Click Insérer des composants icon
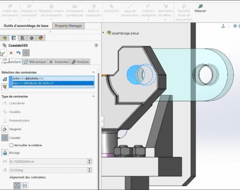Viewport: 240px width, 190px height. coord(10,6)
